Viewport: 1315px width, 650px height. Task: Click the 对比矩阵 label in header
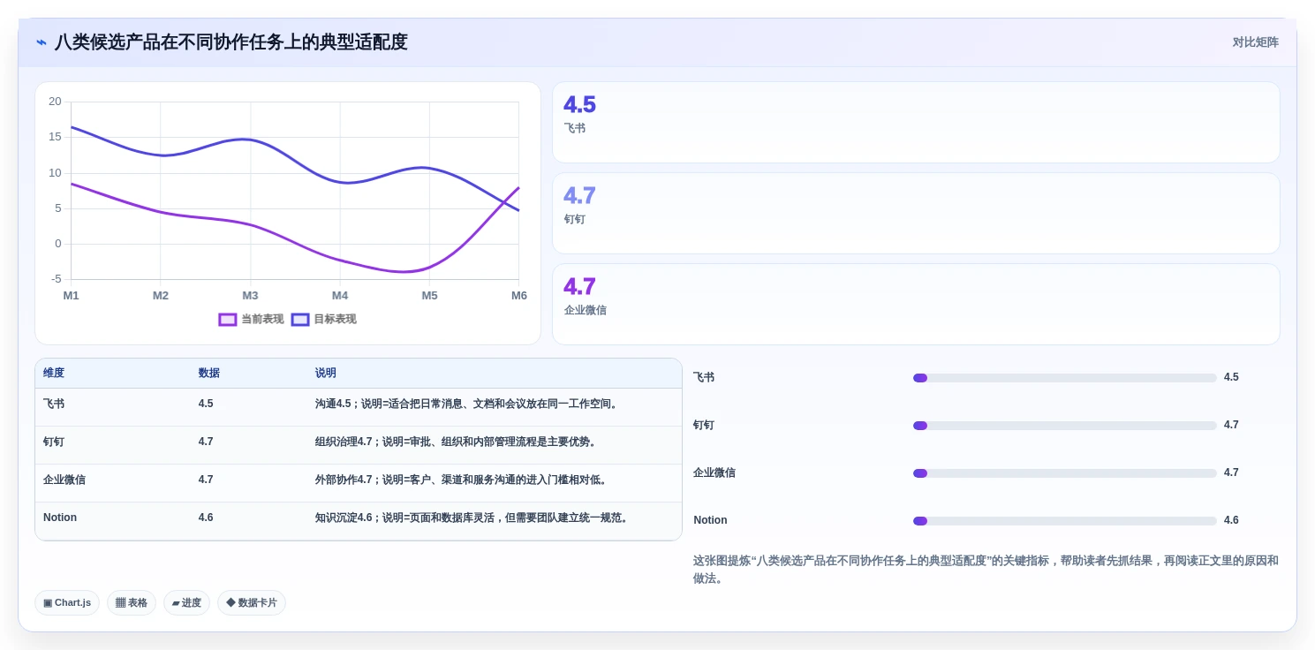pos(1255,42)
